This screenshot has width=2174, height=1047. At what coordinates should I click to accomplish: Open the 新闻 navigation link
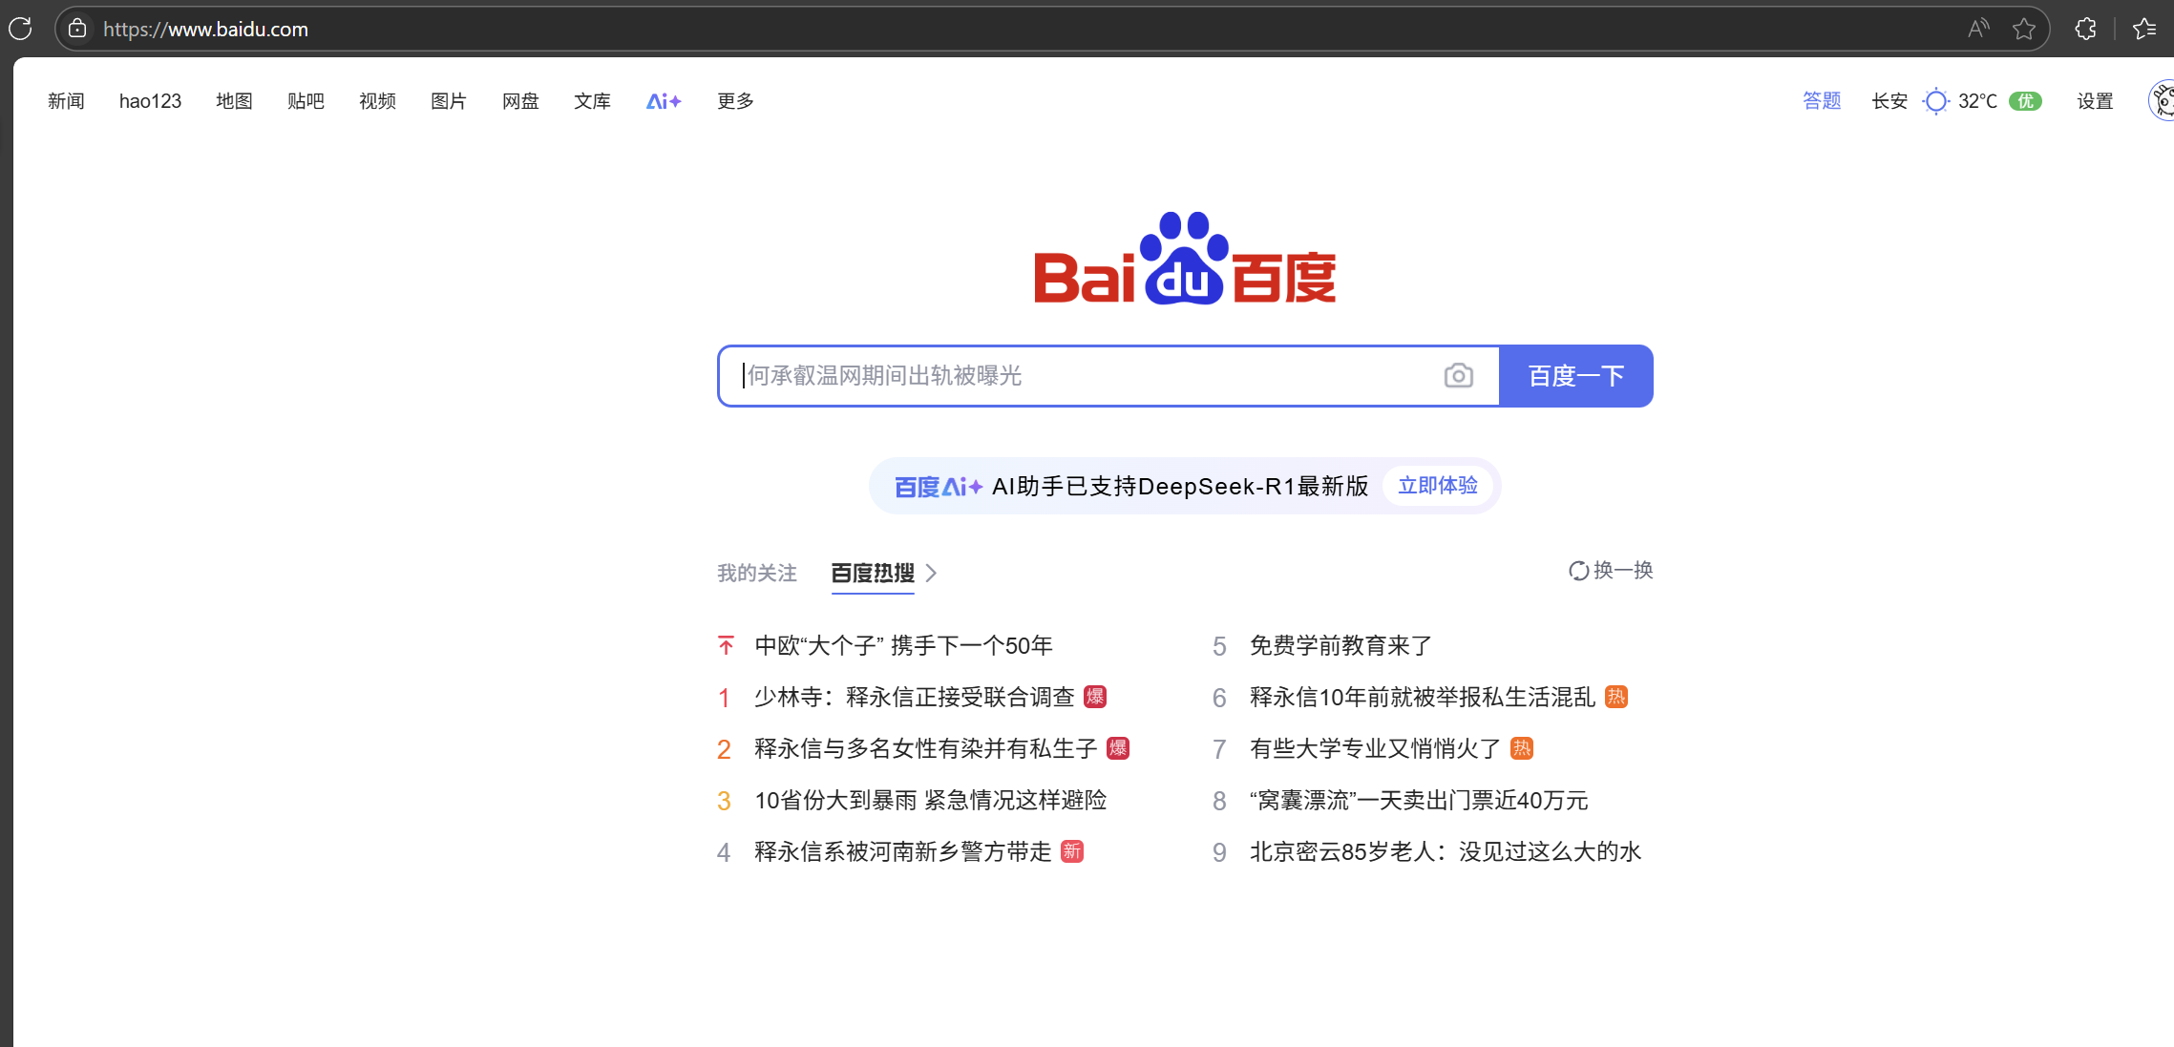click(x=66, y=101)
